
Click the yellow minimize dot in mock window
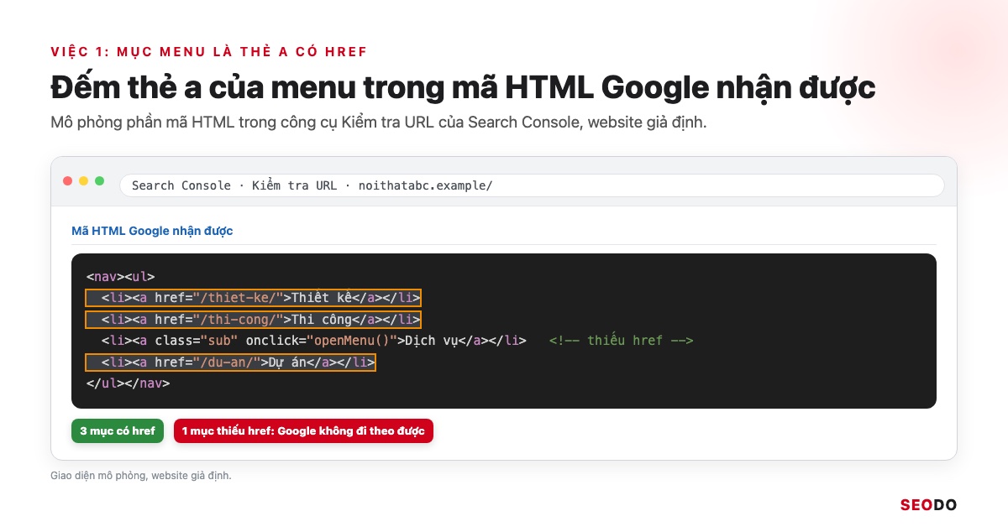coord(83,181)
